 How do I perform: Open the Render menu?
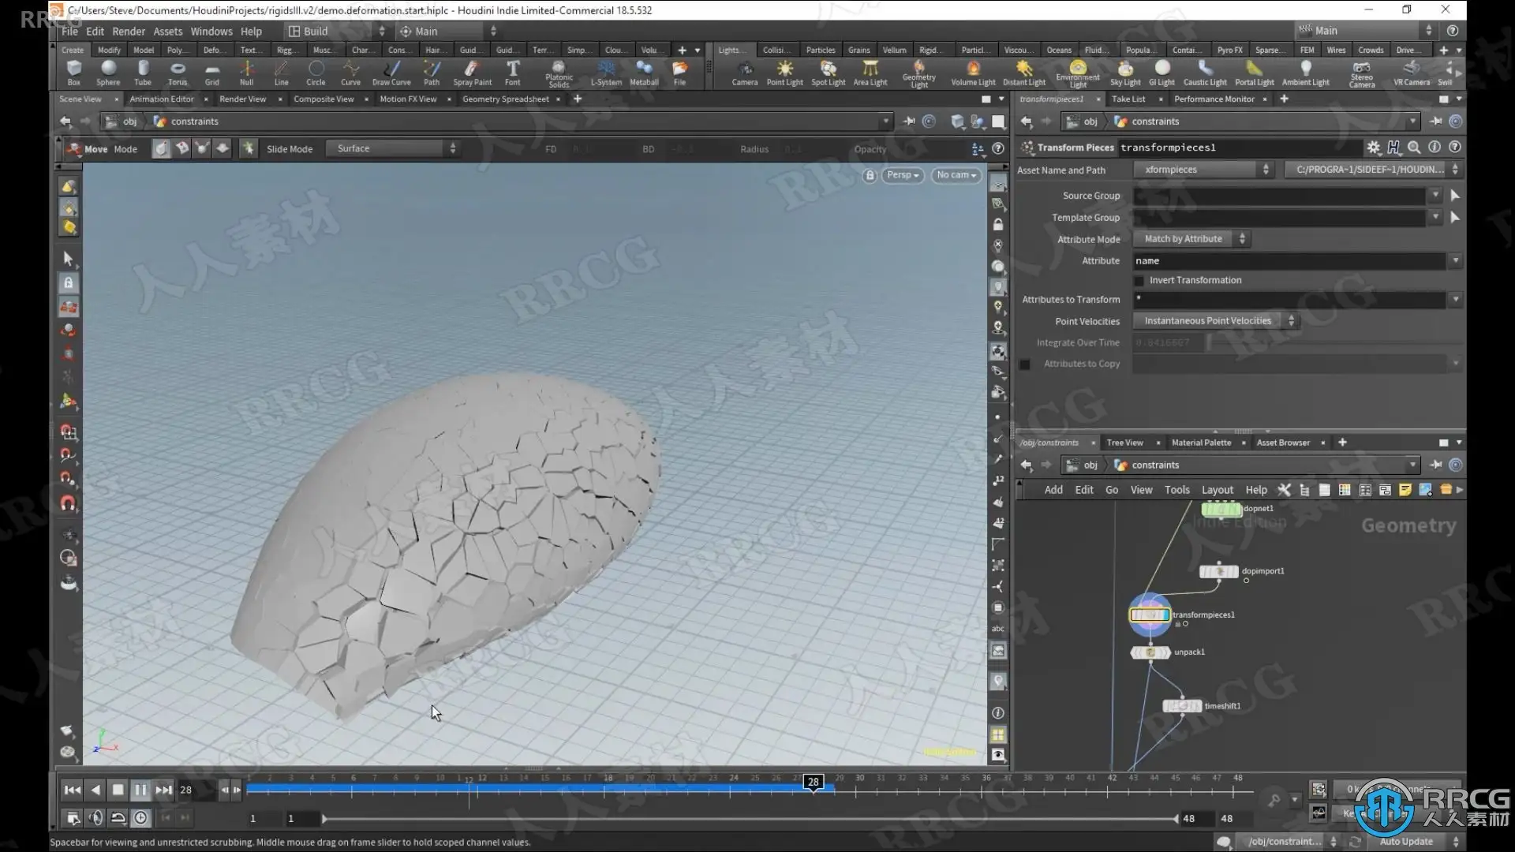click(x=128, y=32)
